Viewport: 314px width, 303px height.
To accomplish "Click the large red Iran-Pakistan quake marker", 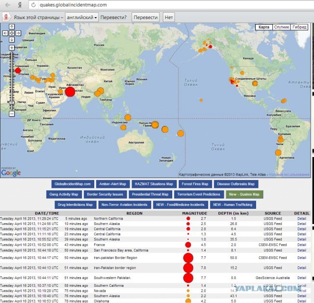I will 70,92.
